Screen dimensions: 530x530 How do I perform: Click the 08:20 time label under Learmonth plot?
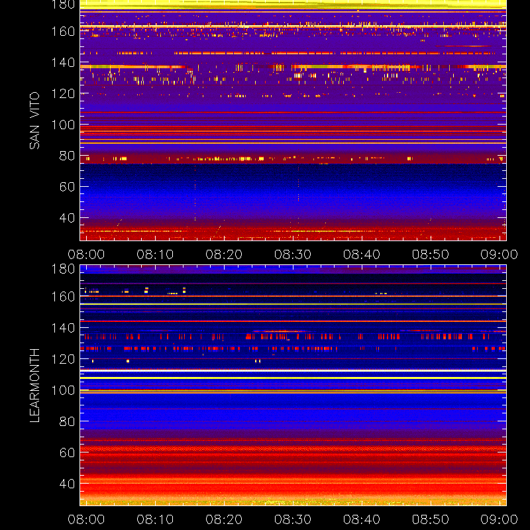[224, 519]
